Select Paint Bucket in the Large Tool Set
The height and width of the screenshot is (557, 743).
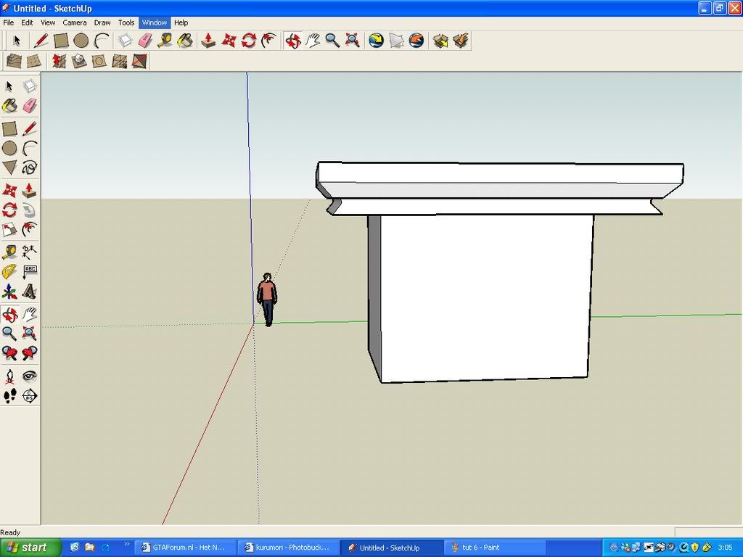9,106
